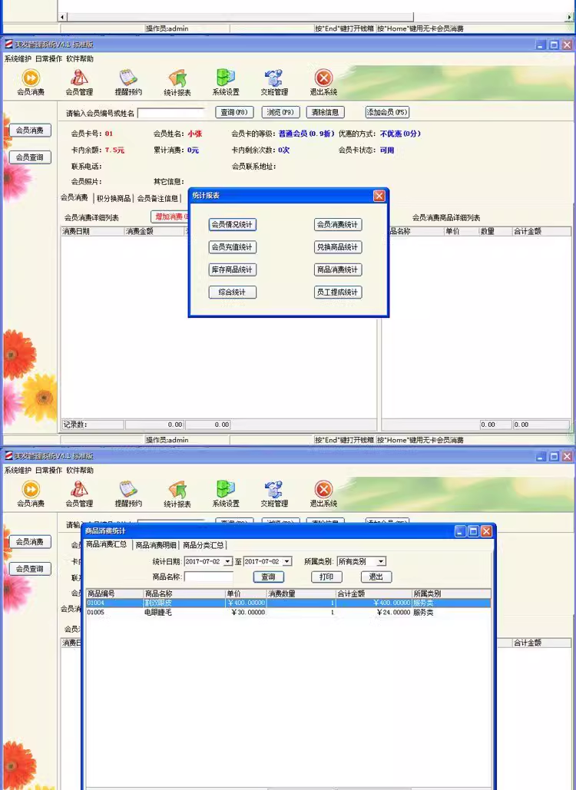This screenshot has height=790, width=576.
Task: Open 系统设置 toolbar icon behind the 统计报表 dialog
Action: click(x=226, y=83)
